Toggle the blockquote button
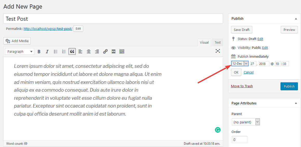301x147 pixels. click(x=72, y=52)
